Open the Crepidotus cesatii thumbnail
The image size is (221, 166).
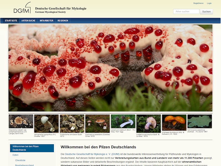point(21,121)
